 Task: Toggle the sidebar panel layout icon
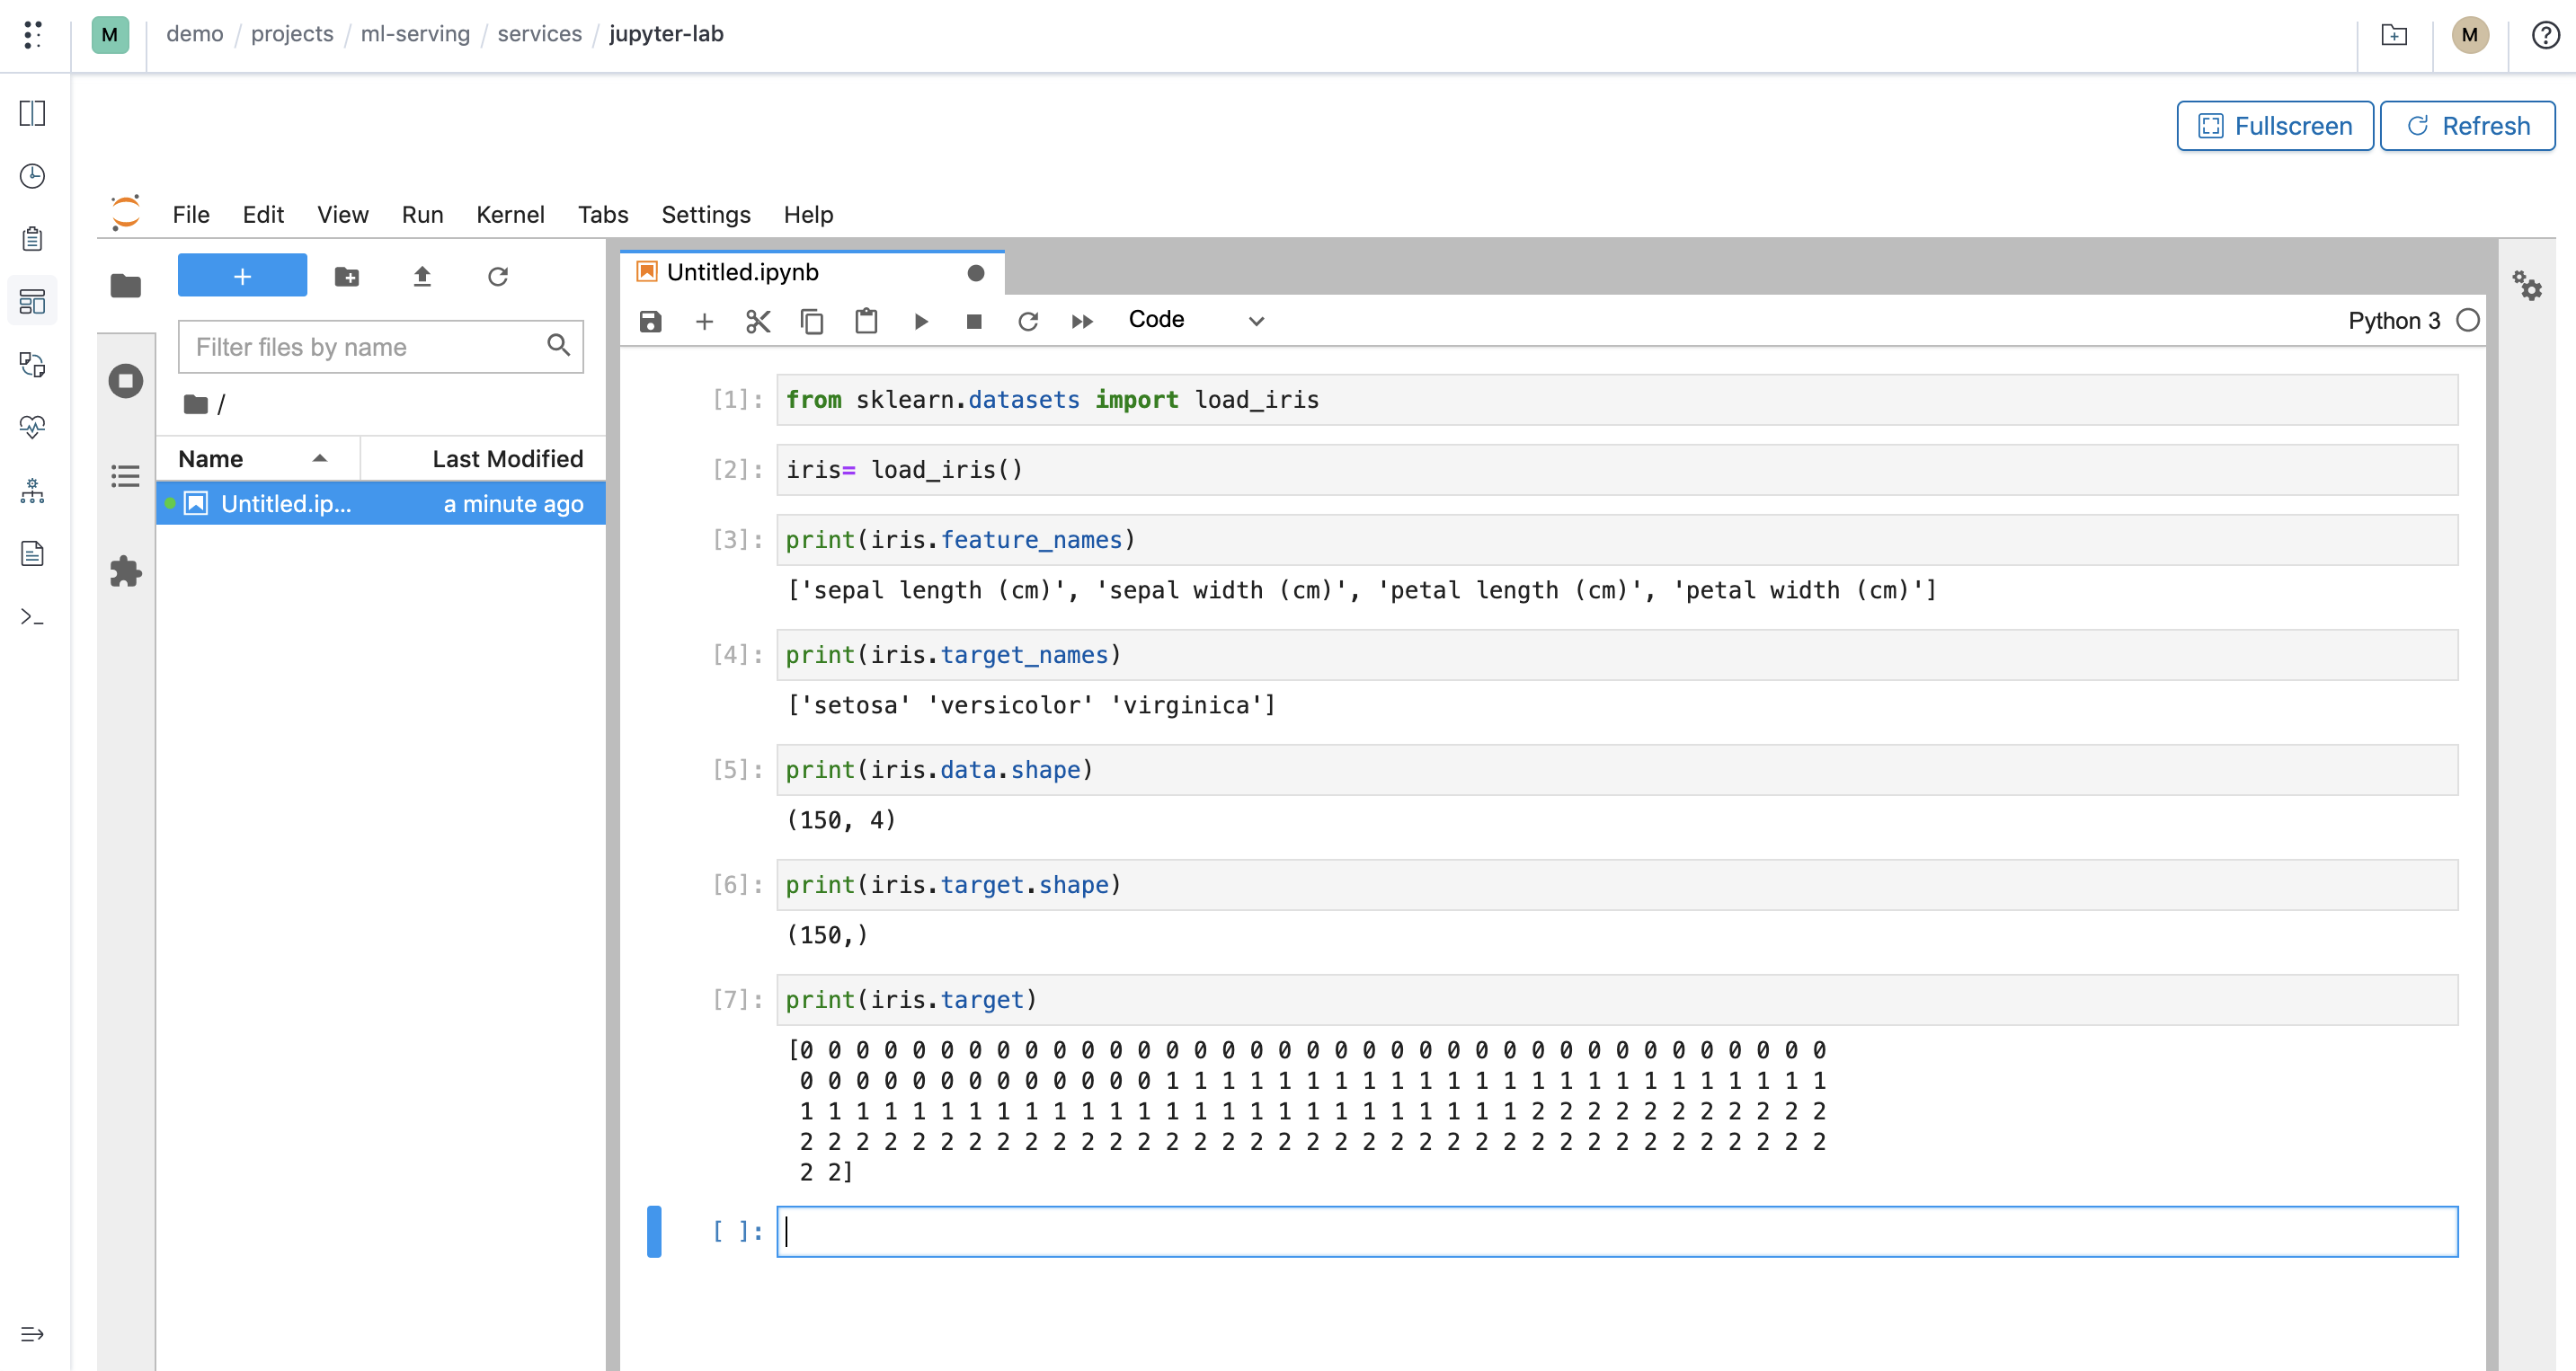click(32, 113)
